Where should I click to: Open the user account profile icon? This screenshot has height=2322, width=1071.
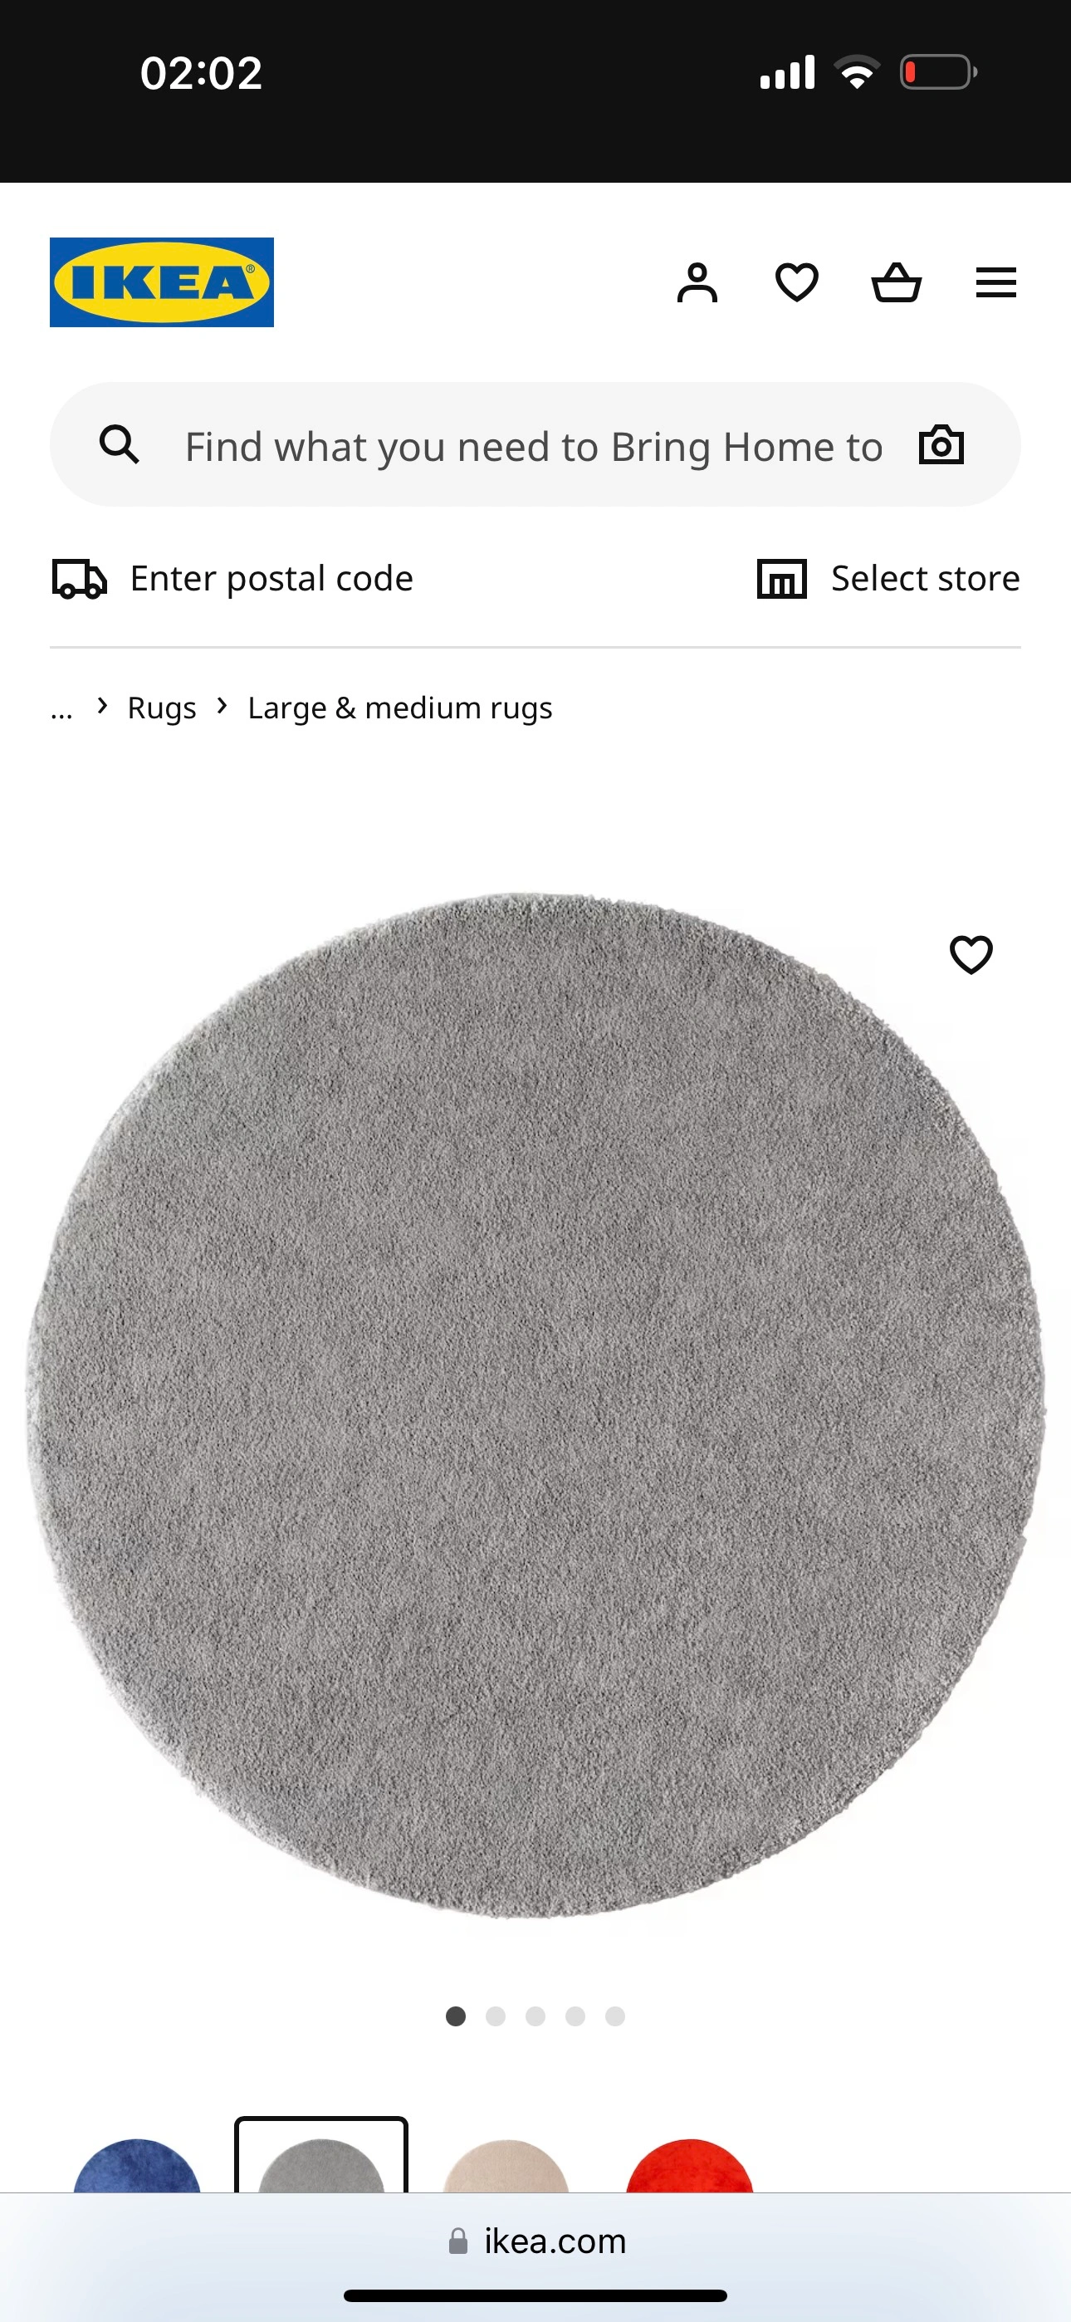697,283
